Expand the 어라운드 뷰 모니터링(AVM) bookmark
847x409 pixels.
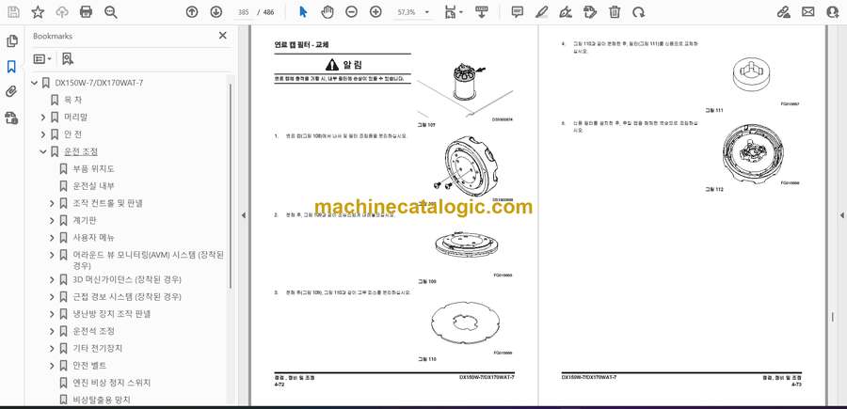click(x=52, y=255)
